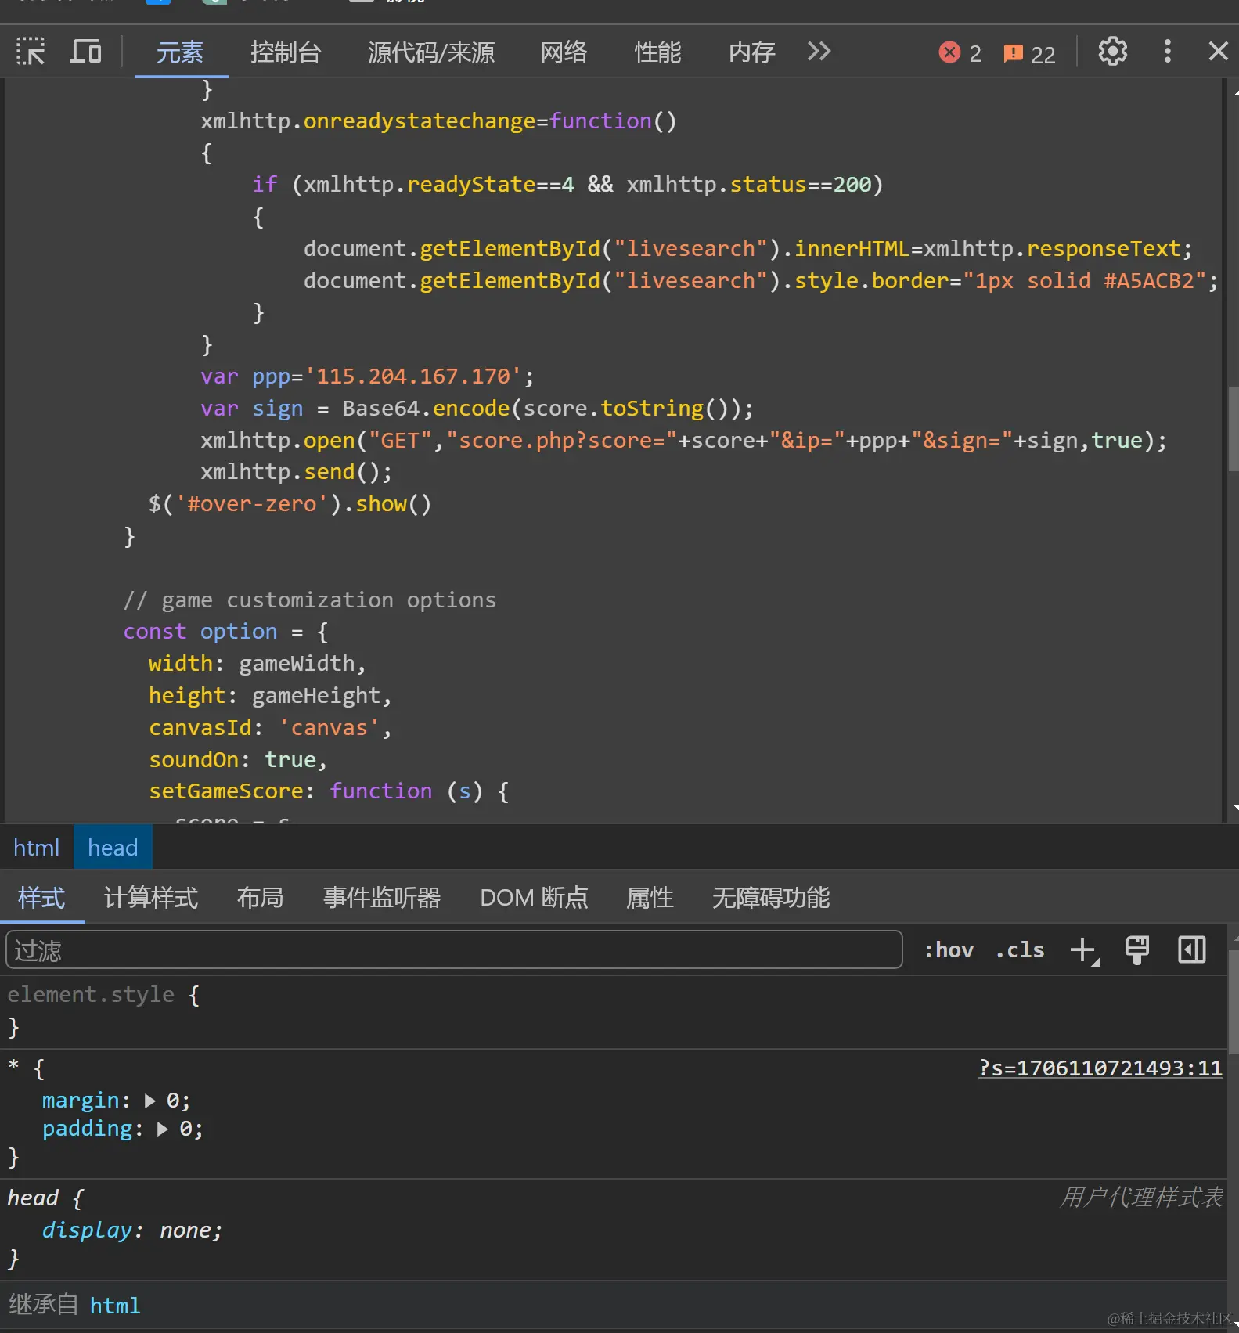
Task: Click the head breadcrumb element
Action: pos(113,848)
